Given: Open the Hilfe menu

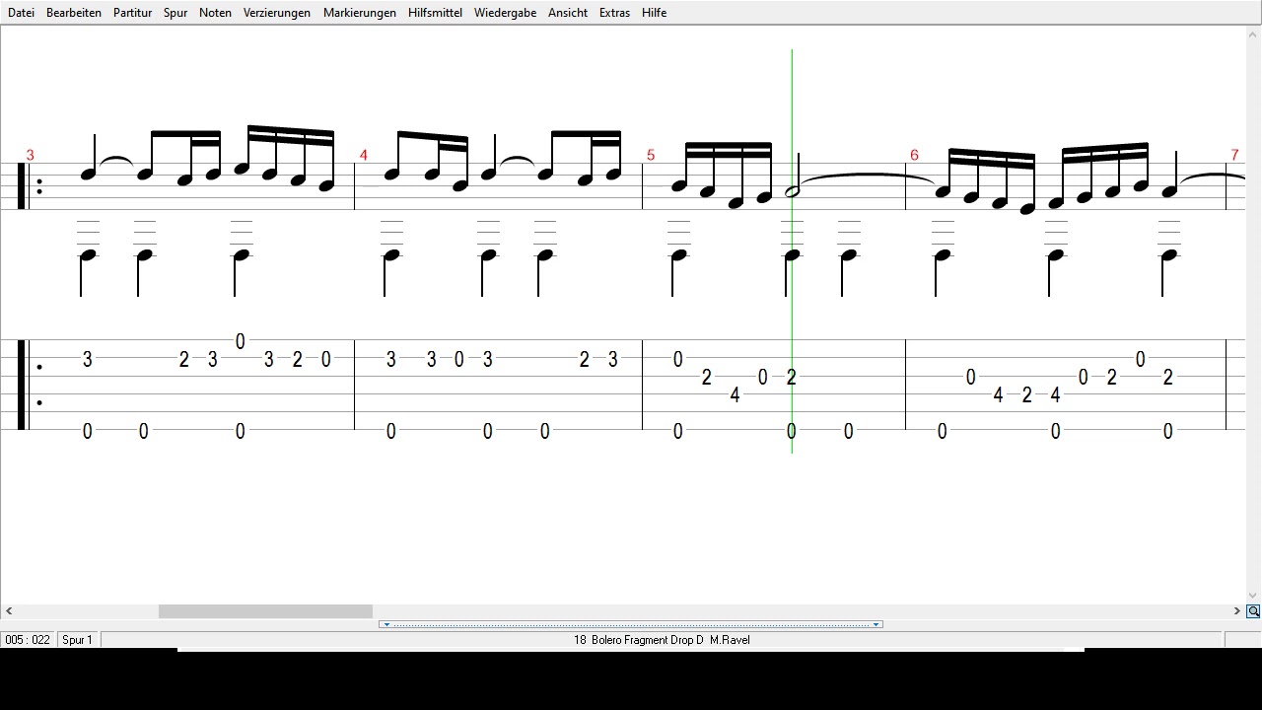Looking at the screenshot, I should [654, 13].
